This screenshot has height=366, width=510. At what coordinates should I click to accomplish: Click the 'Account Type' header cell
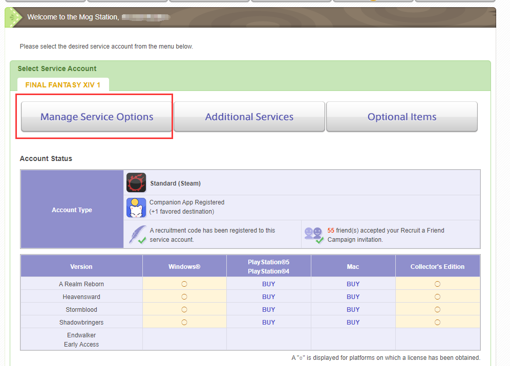[x=72, y=210]
